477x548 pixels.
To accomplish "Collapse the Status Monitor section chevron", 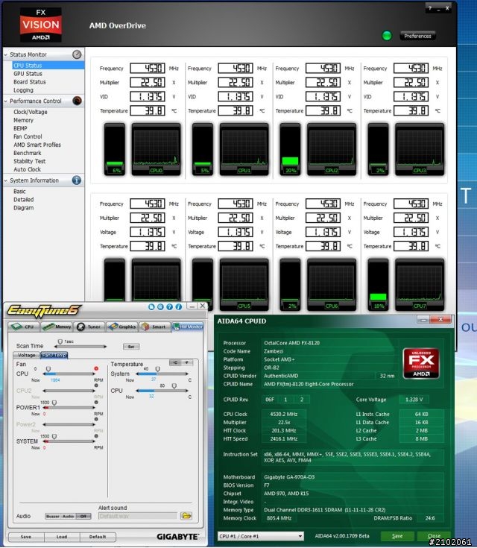I will pyautogui.click(x=6, y=54).
